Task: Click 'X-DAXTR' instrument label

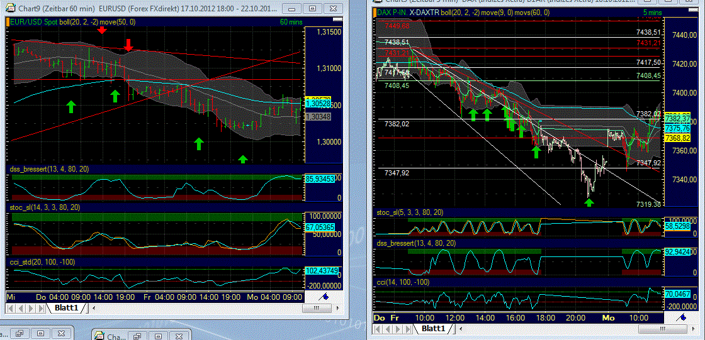Action: point(424,13)
